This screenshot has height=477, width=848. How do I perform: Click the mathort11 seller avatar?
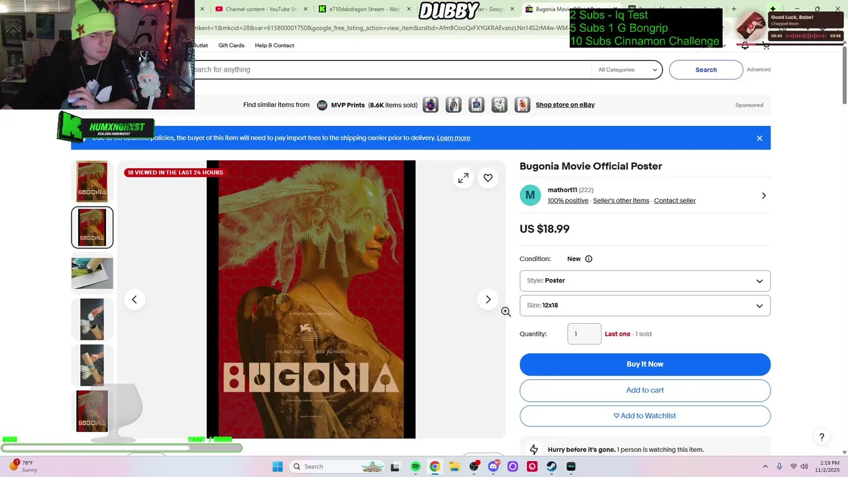[530, 195]
